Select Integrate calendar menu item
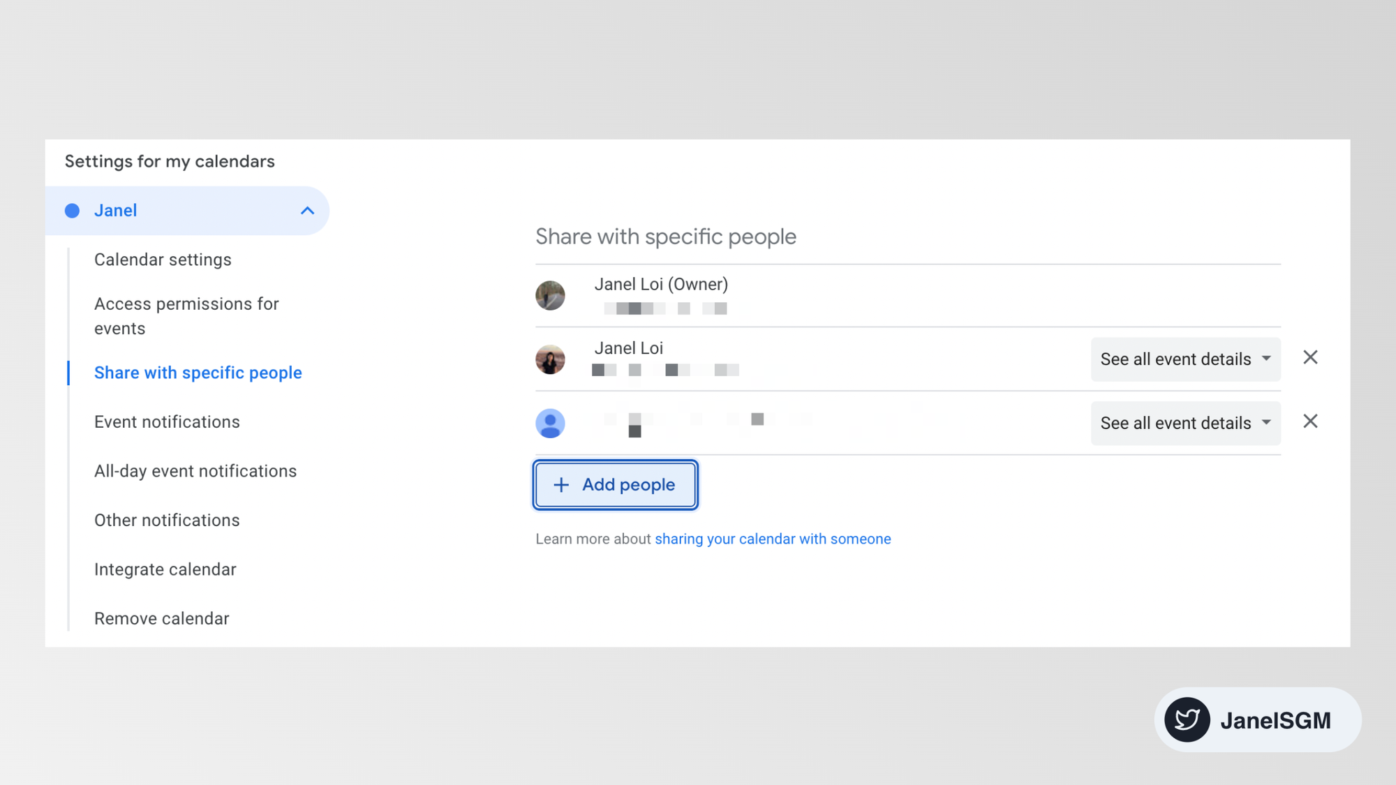 (165, 569)
